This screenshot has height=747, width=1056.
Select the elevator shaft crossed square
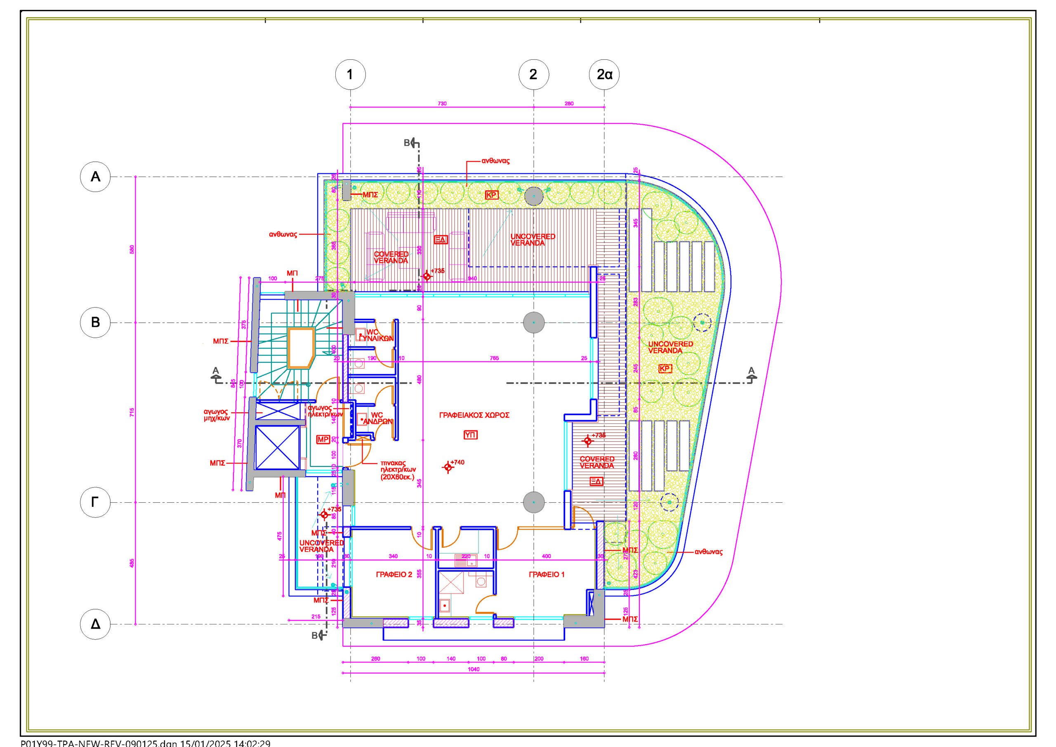pos(276,447)
